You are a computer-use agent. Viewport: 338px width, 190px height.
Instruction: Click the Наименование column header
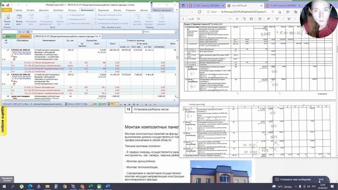pos(49,41)
